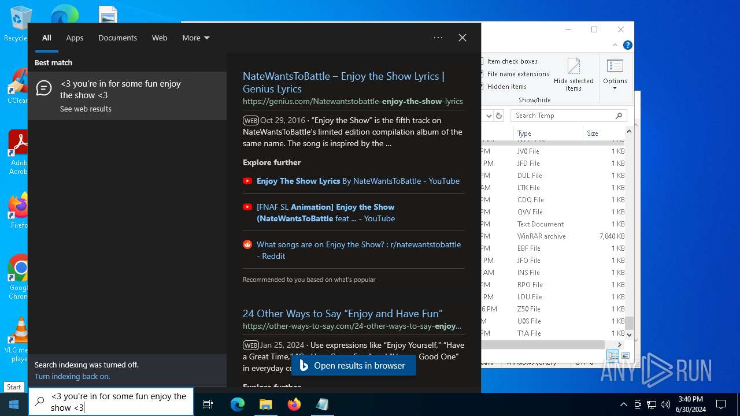Switch to the All search tab

[46, 38]
